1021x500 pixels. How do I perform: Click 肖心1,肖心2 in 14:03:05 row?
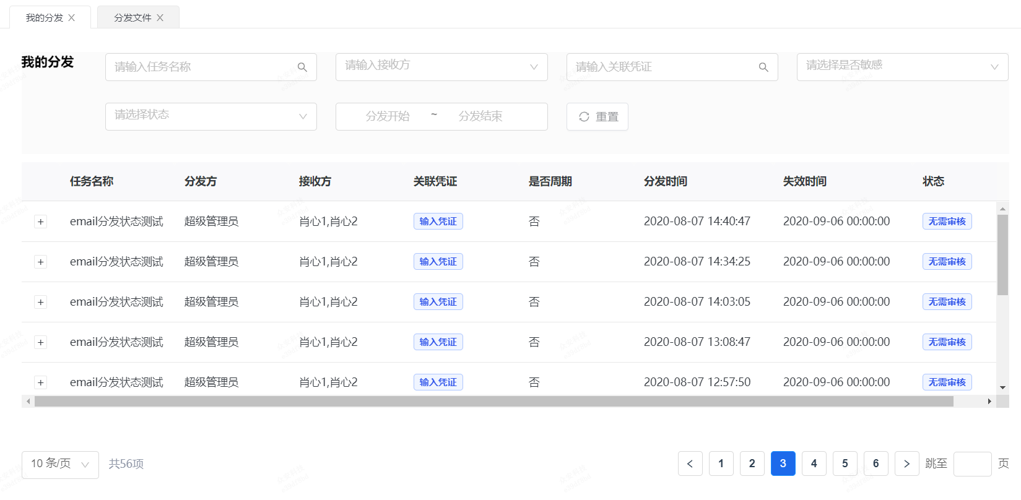[328, 302]
